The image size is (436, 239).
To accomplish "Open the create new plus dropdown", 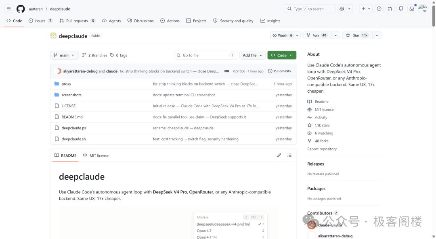I will point(366,9).
